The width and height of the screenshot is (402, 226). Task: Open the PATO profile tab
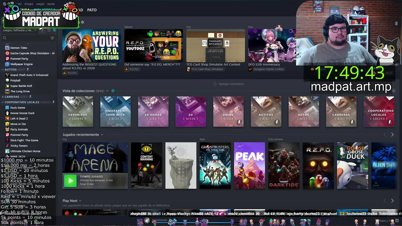pos(92,10)
